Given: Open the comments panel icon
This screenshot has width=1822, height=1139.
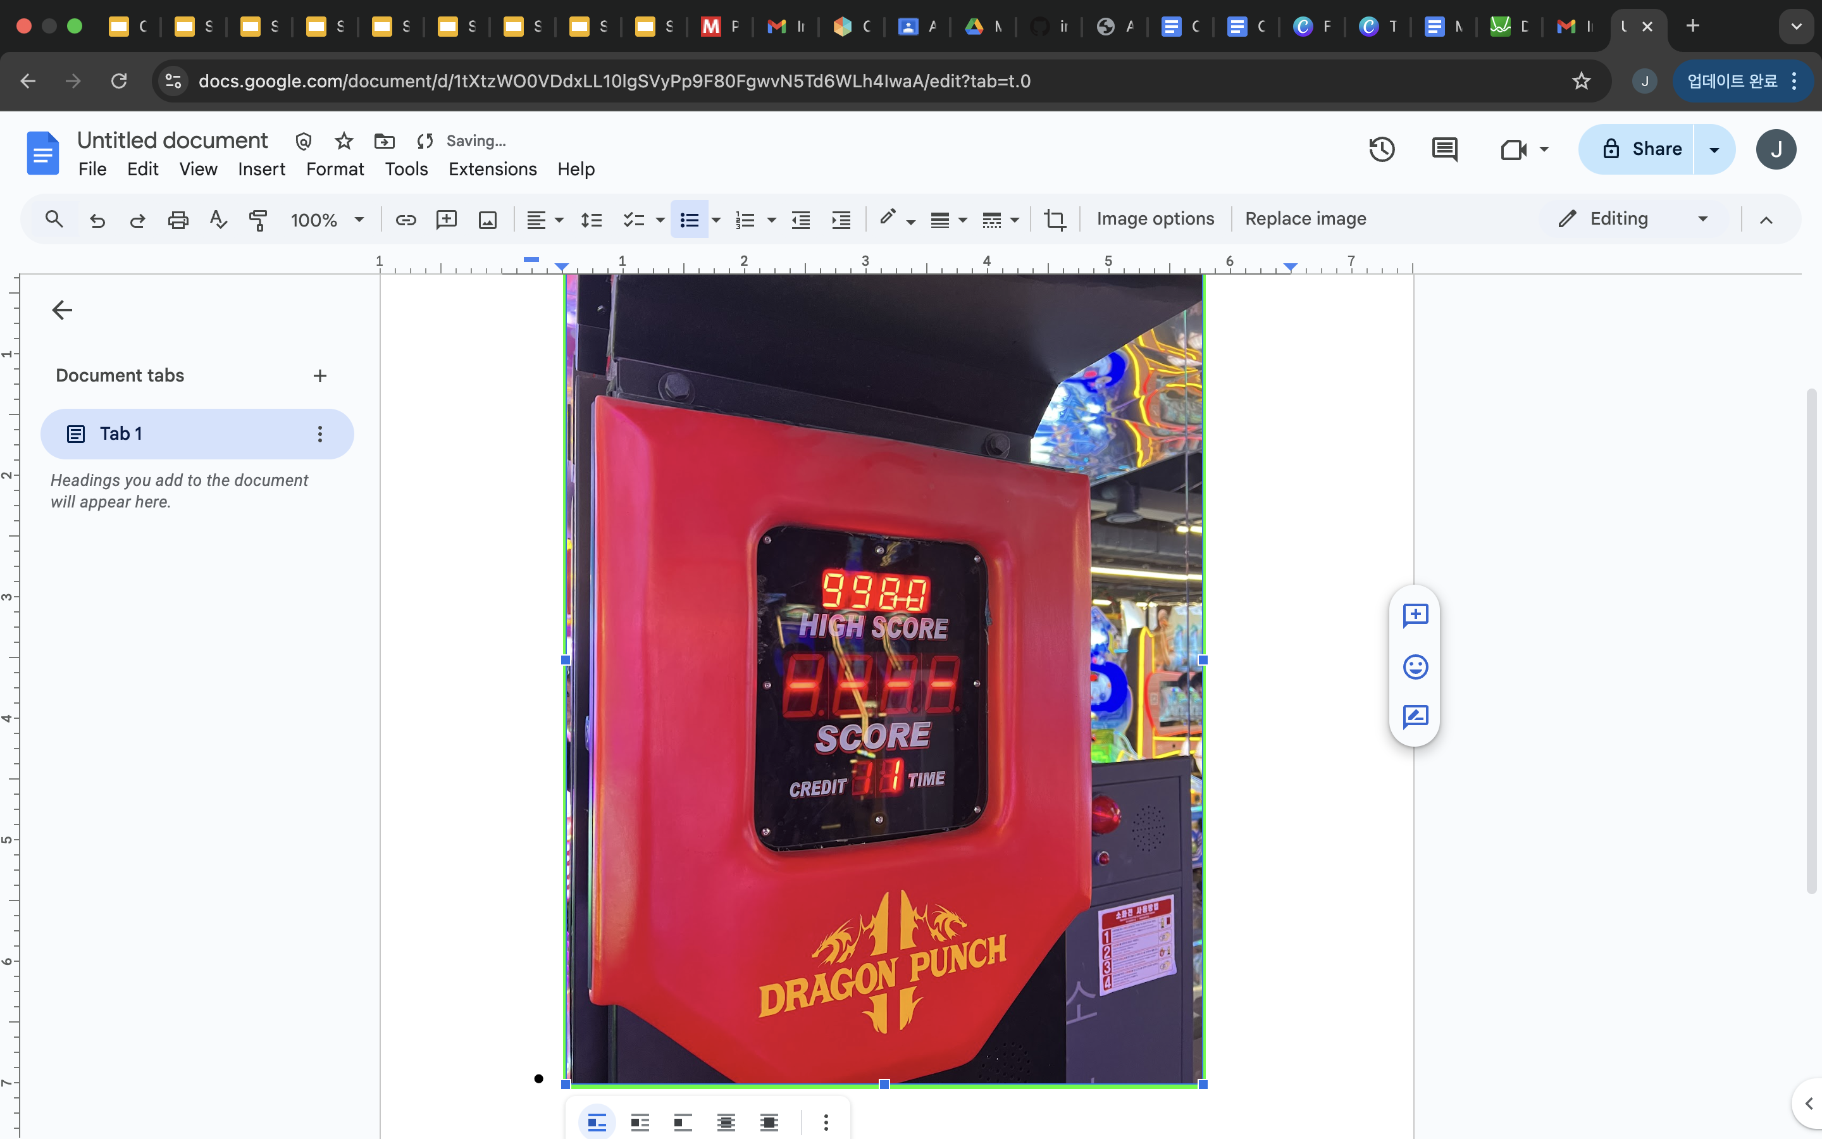Looking at the screenshot, I should pos(1444,149).
